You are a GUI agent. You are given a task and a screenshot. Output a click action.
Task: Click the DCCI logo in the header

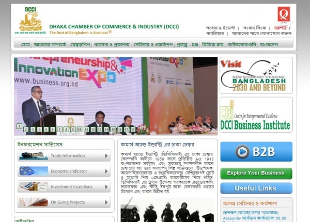tap(30, 21)
